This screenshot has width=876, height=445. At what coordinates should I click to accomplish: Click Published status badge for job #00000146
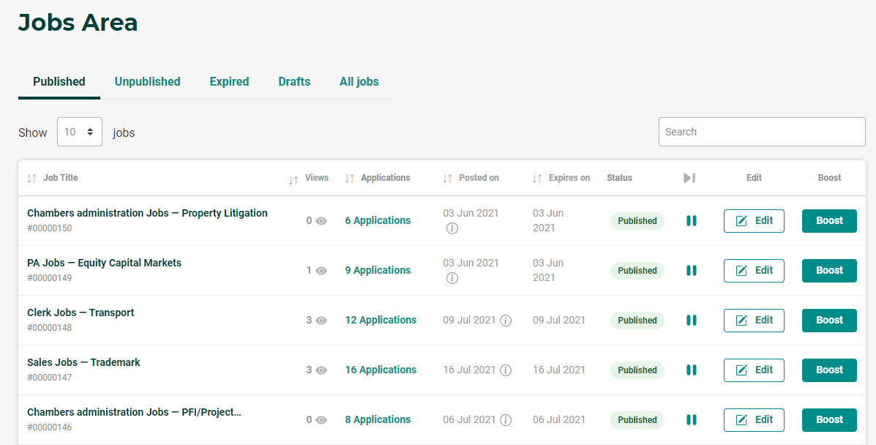pos(637,420)
